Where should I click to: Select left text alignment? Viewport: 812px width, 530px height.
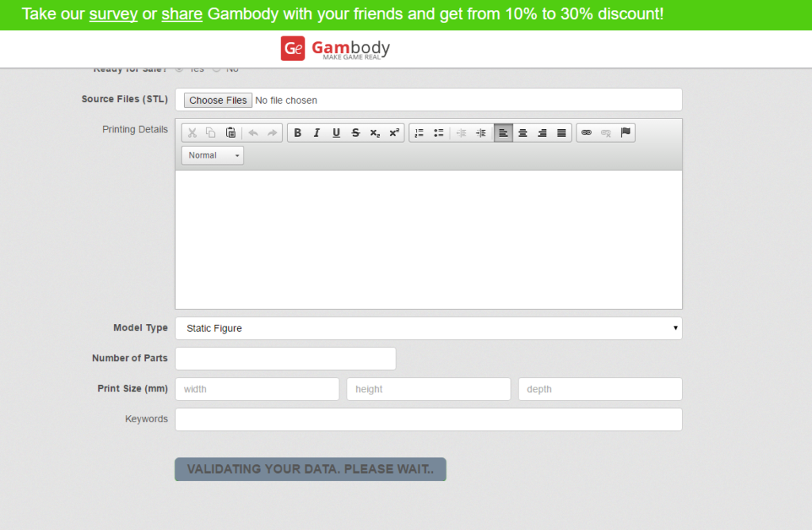point(504,133)
